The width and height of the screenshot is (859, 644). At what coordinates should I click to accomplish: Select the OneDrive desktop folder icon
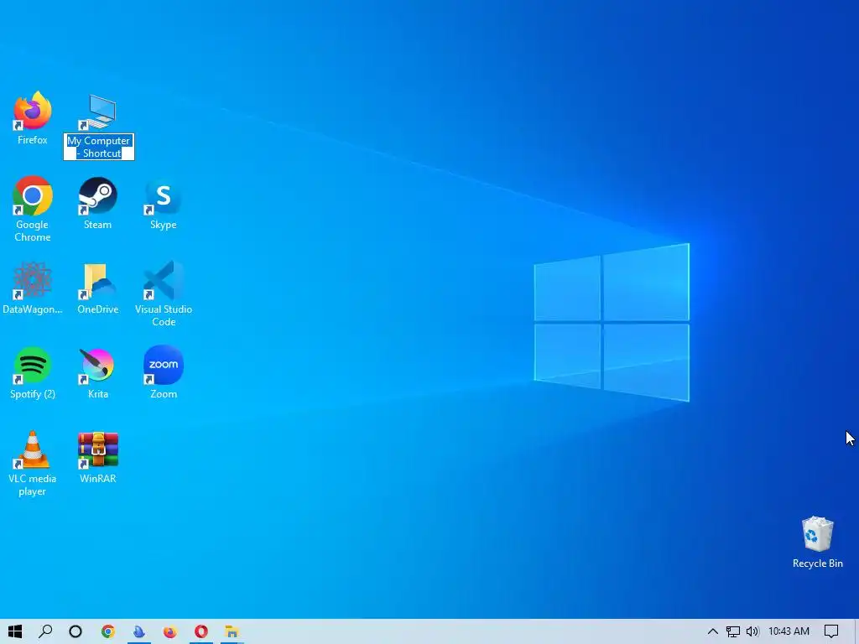click(x=98, y=280)
